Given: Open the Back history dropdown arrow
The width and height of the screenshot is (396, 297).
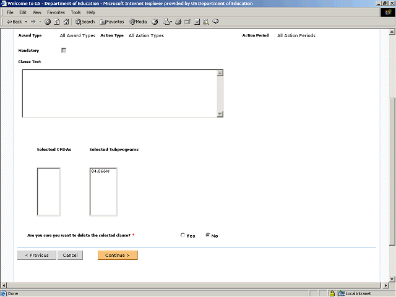Looking at the screenshot, I should (26, 22).
